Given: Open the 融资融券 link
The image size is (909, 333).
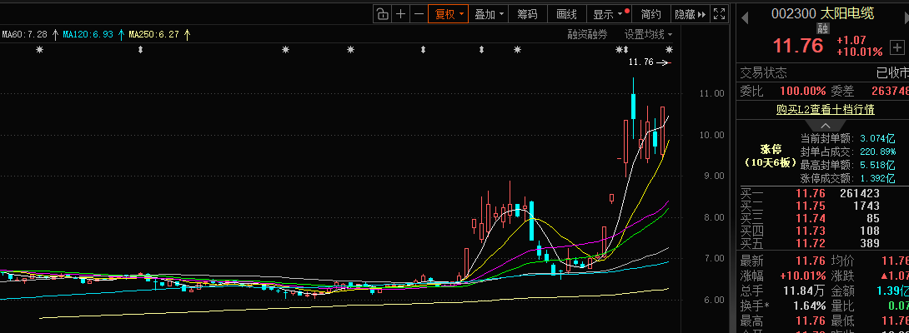Looking at the screenshot, I should [587, 35].
